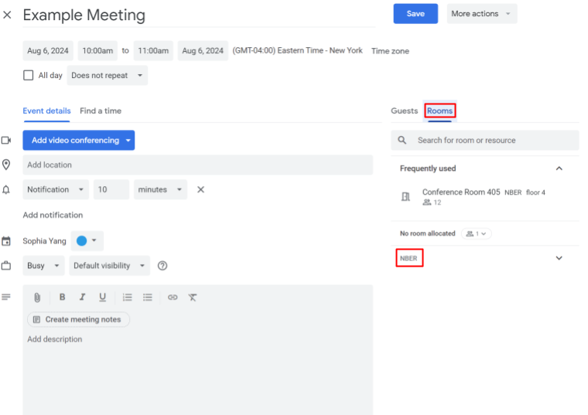The image size is (588, 415).
Task: Apply underline formatting in description
Action: pos(102,298)
